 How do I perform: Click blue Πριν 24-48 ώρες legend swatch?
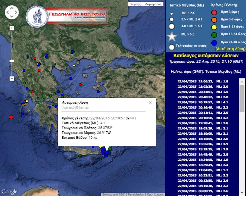[x=214, y=43]
